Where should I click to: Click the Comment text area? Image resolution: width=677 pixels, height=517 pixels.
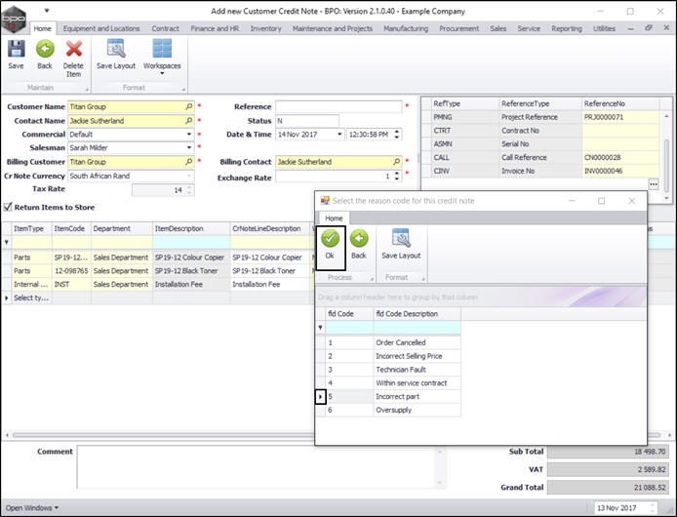pyautogui.click(x=260, y=467)
